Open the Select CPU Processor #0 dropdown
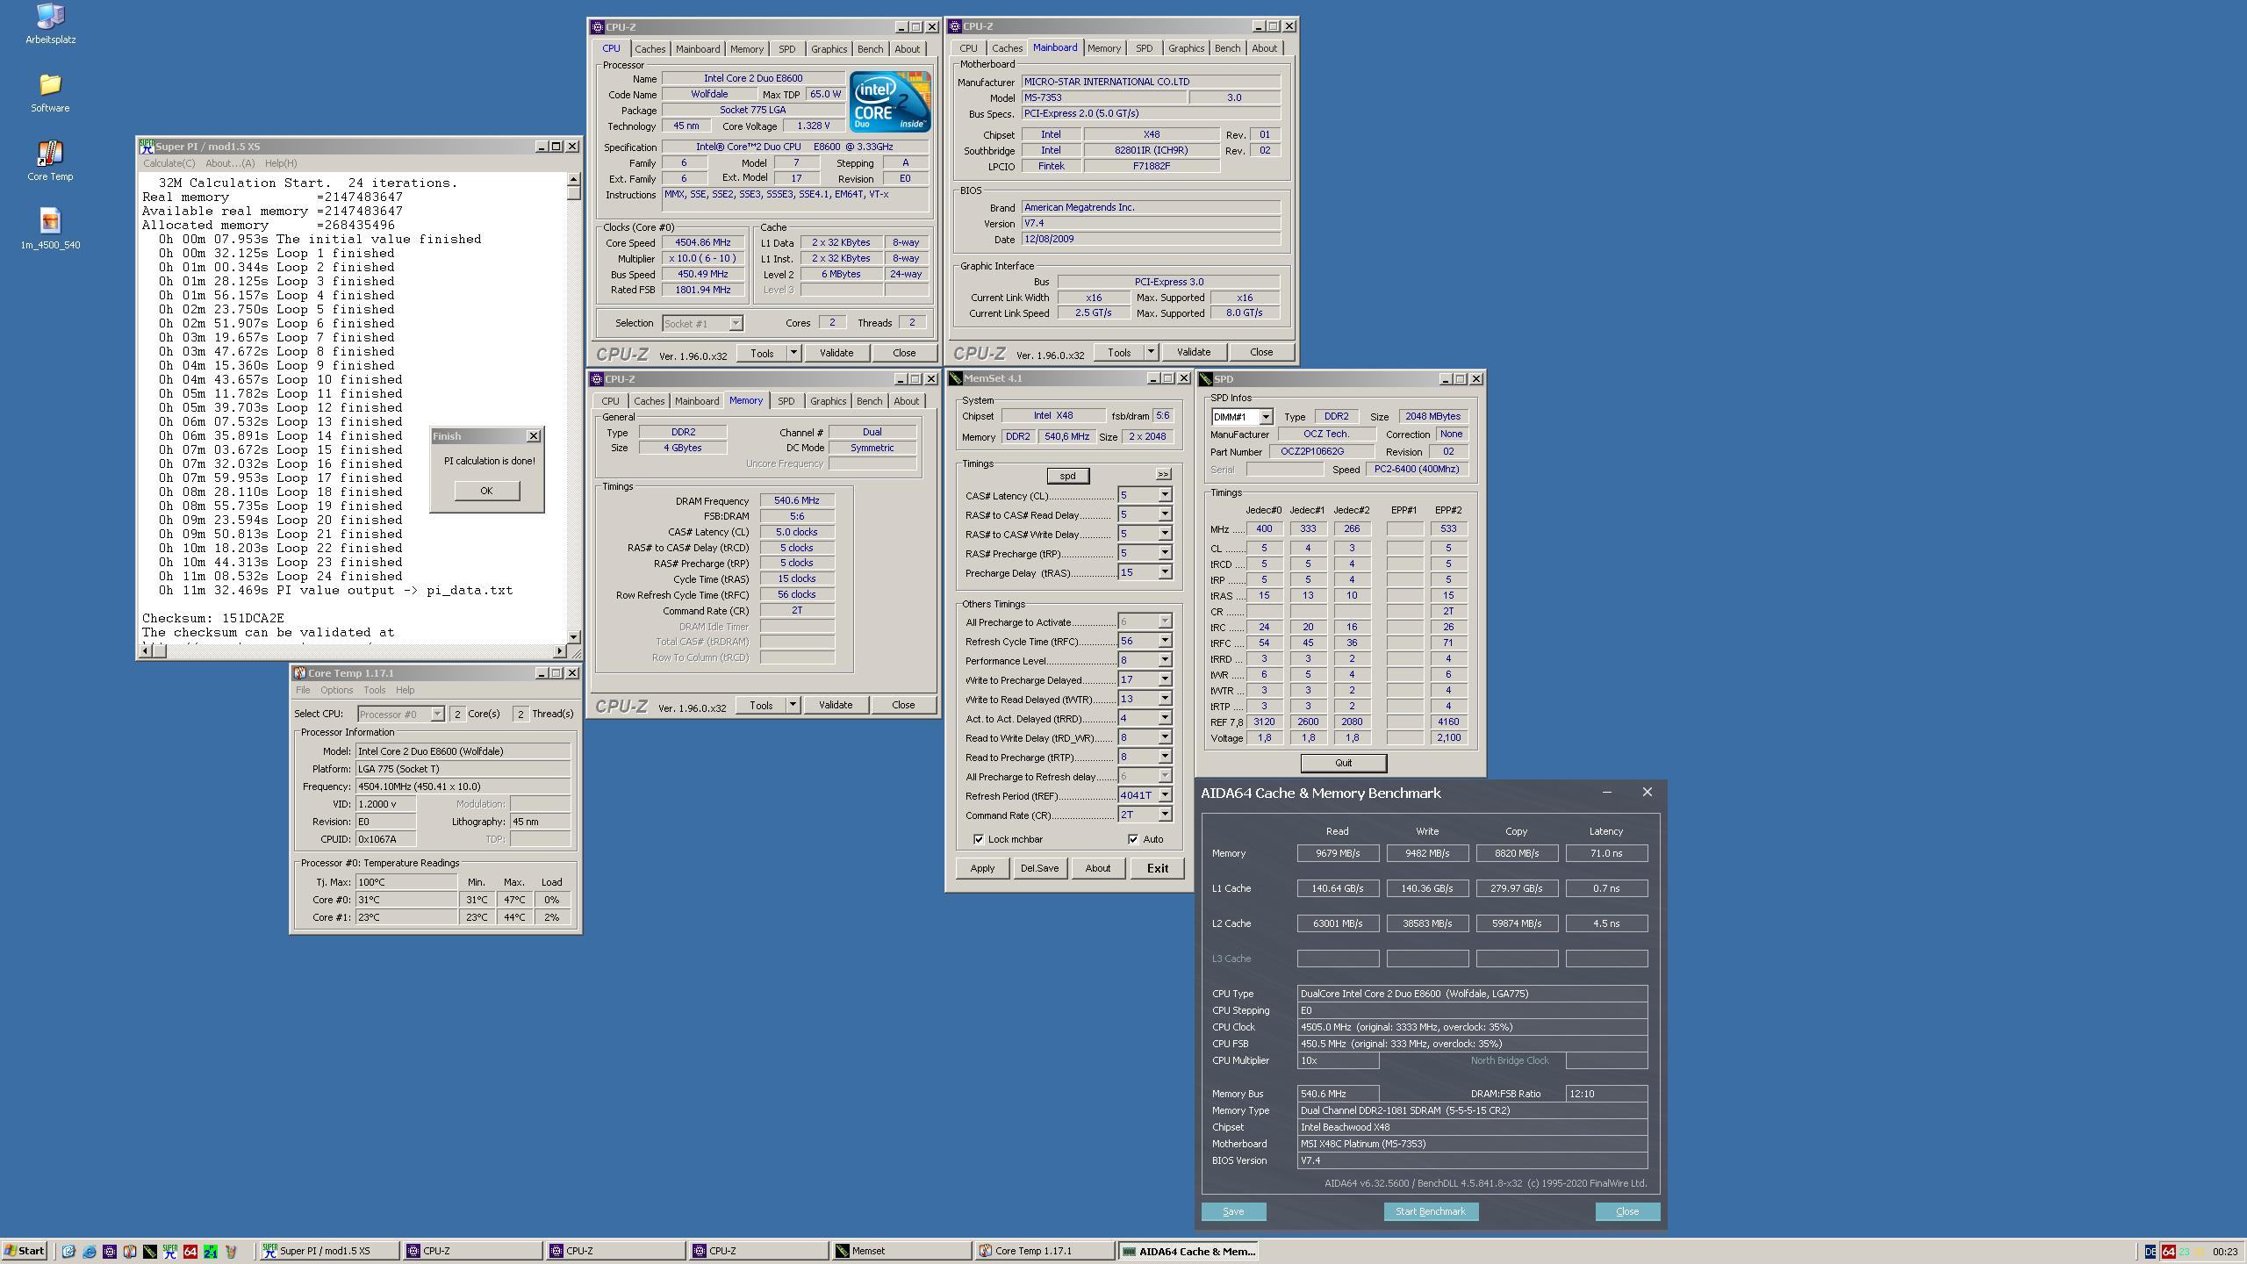The image size is (2247, 1264). [x=400, y=715]
